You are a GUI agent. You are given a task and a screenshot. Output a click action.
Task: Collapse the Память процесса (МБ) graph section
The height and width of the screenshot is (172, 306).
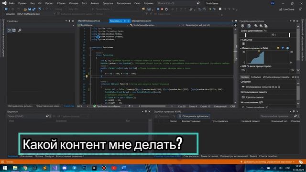pyautogui.click(x=241, y=48)
